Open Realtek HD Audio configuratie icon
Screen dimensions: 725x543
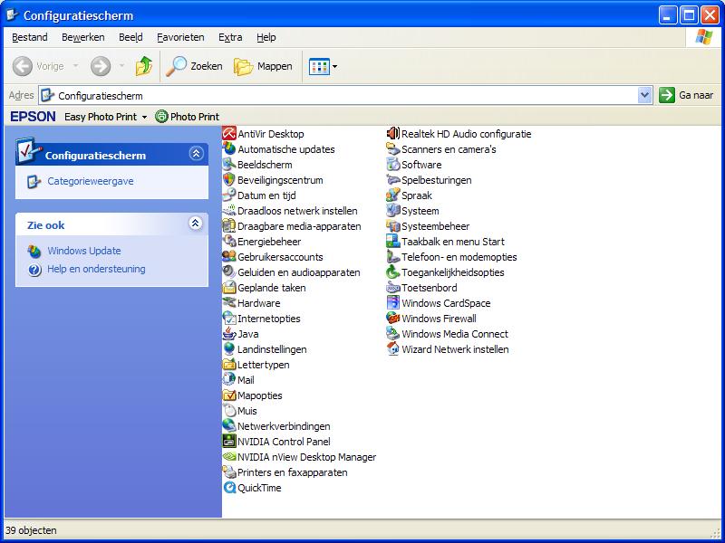[x=393, y=134]
